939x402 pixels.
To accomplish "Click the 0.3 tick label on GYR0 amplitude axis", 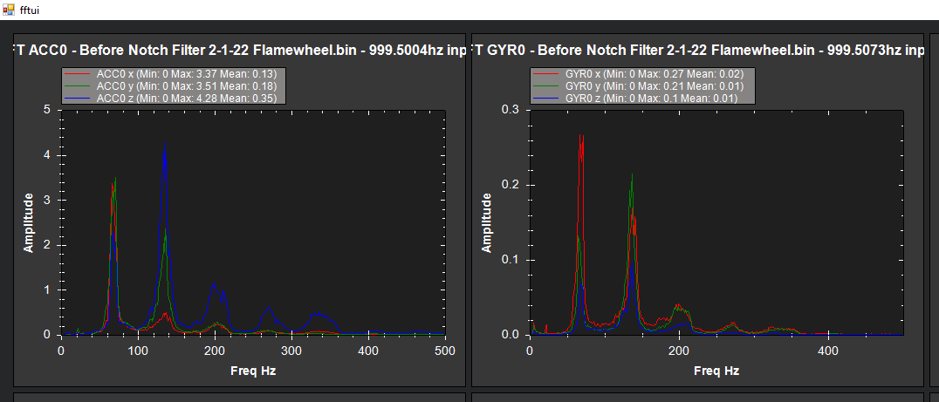I will [514, 110].
